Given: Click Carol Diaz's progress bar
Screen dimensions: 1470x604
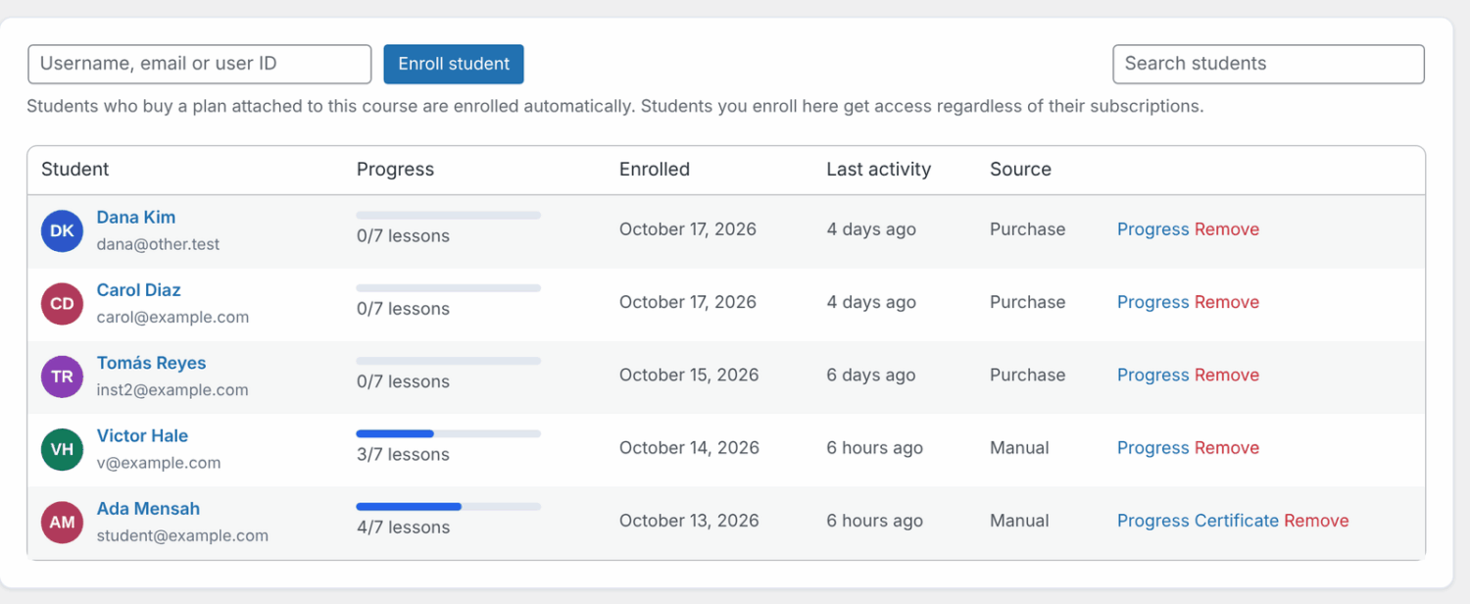Looking at the screenshot, I should tap(448, 287).
